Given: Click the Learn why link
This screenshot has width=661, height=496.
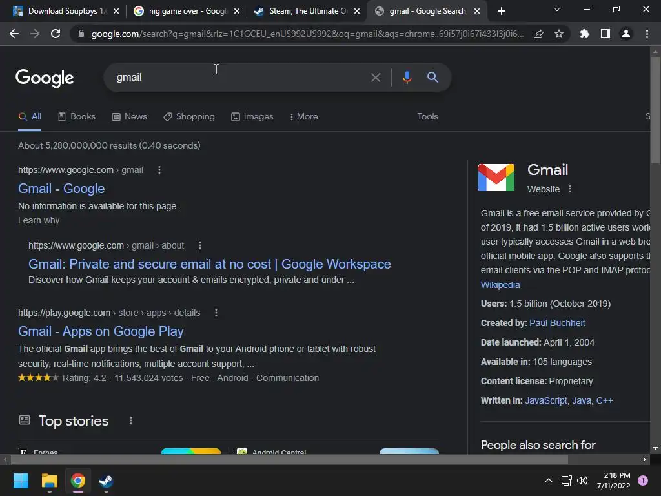Looking at the screenshot, I should coord(39,220).
